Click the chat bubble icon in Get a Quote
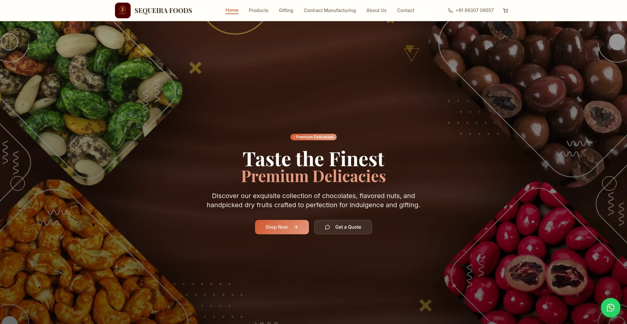Viewport: 627px width, 324px height. coord(328,227)
